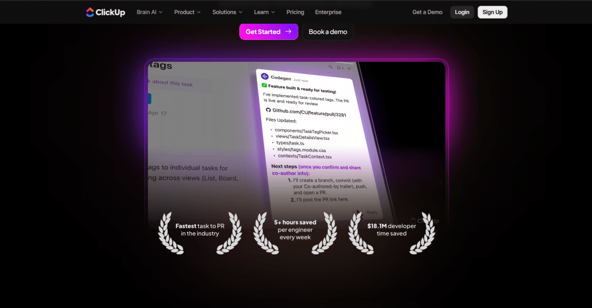Click the Codegen avatar icon
Viewport: 592px width, 308px height.
[x=265, y=77]
